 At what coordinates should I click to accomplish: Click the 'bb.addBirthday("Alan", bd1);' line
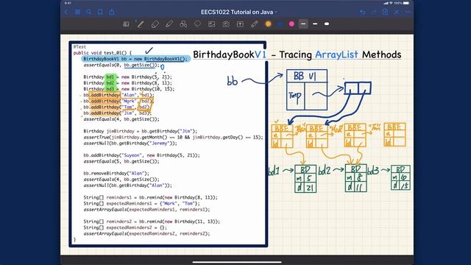pos(118,95)
